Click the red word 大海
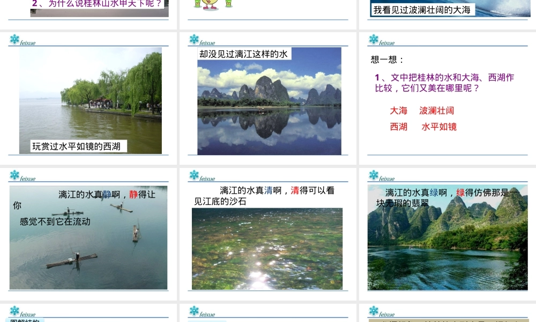This screenshot has height=322, width=536. [x=399, y=111]
